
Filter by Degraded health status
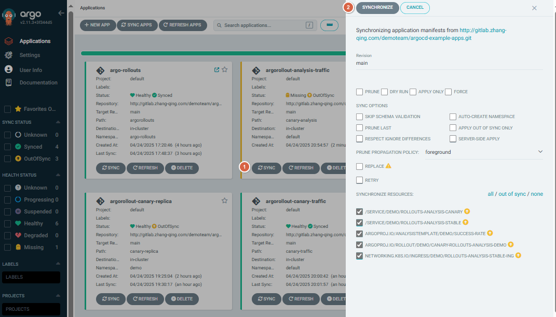(x=7, y=236)
